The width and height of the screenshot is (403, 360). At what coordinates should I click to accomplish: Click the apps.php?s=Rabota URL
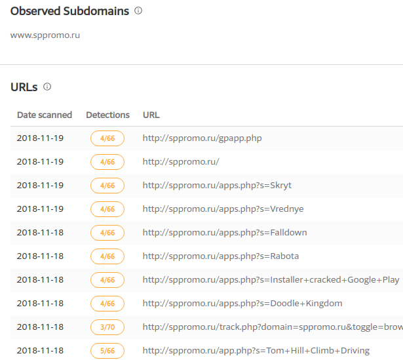[221, 256]
